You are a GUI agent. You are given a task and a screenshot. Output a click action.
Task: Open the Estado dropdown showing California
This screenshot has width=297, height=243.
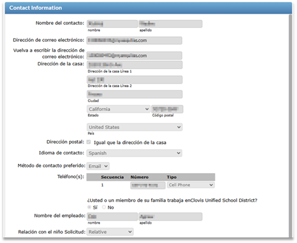[x=118, y=109]
